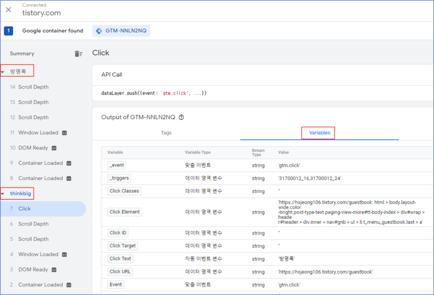Screen dimensions: 434x295
Task: Click the _triggers value '31700012_16,31700012_24'
Action: tap(310, 178)
